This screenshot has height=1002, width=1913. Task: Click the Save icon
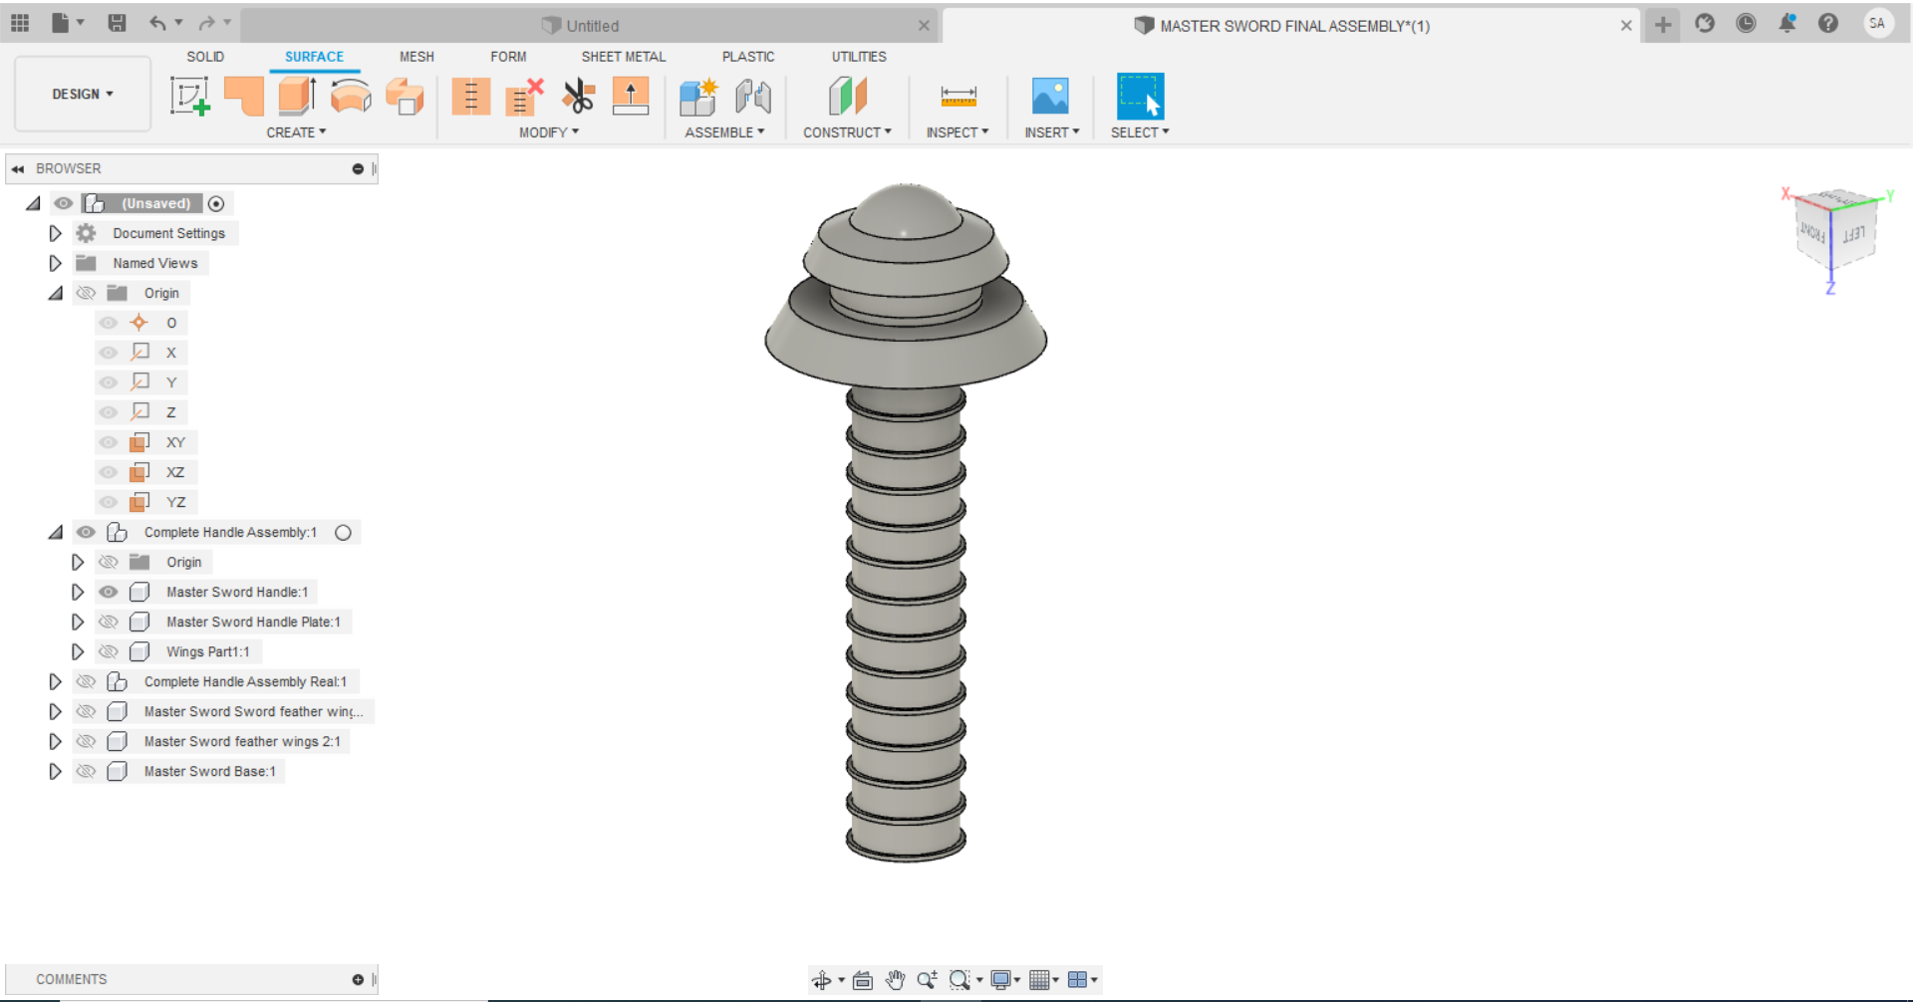[x=117, y=23]
